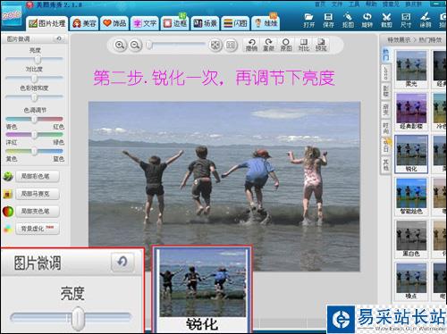Image resolution: width=447 pixels, height=334 pixels.
Task: Open the 边框 tab
Action: coord(174,23)
